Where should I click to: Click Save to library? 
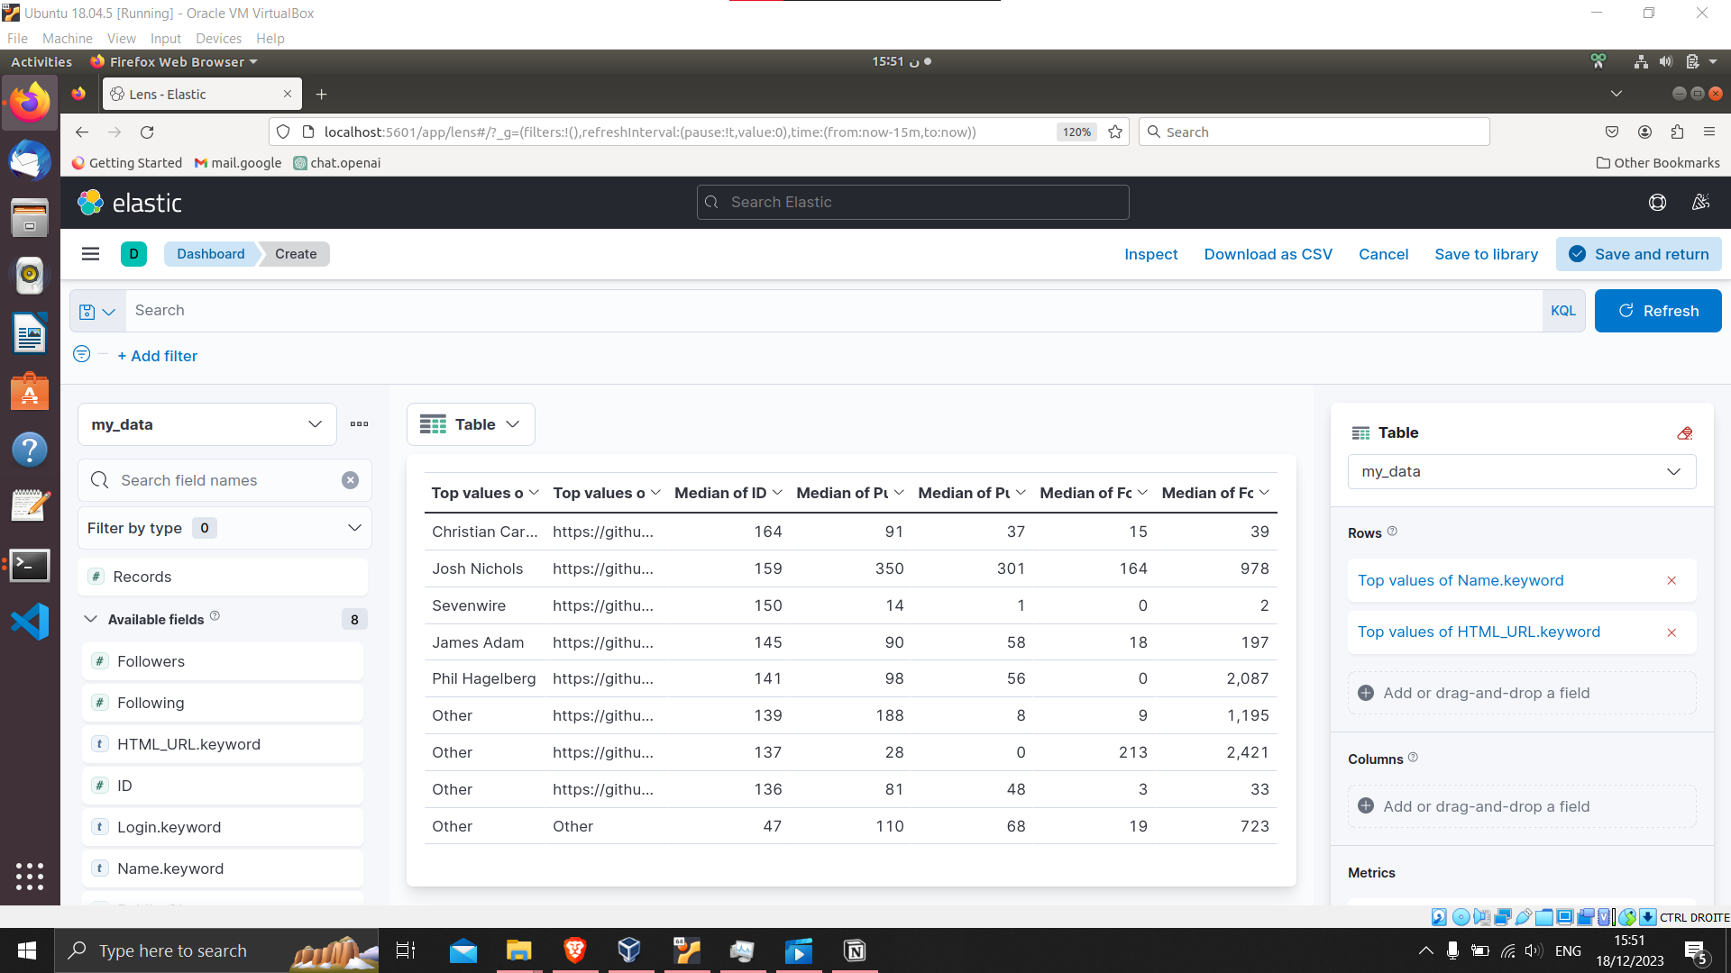(x=1486, y=254)
